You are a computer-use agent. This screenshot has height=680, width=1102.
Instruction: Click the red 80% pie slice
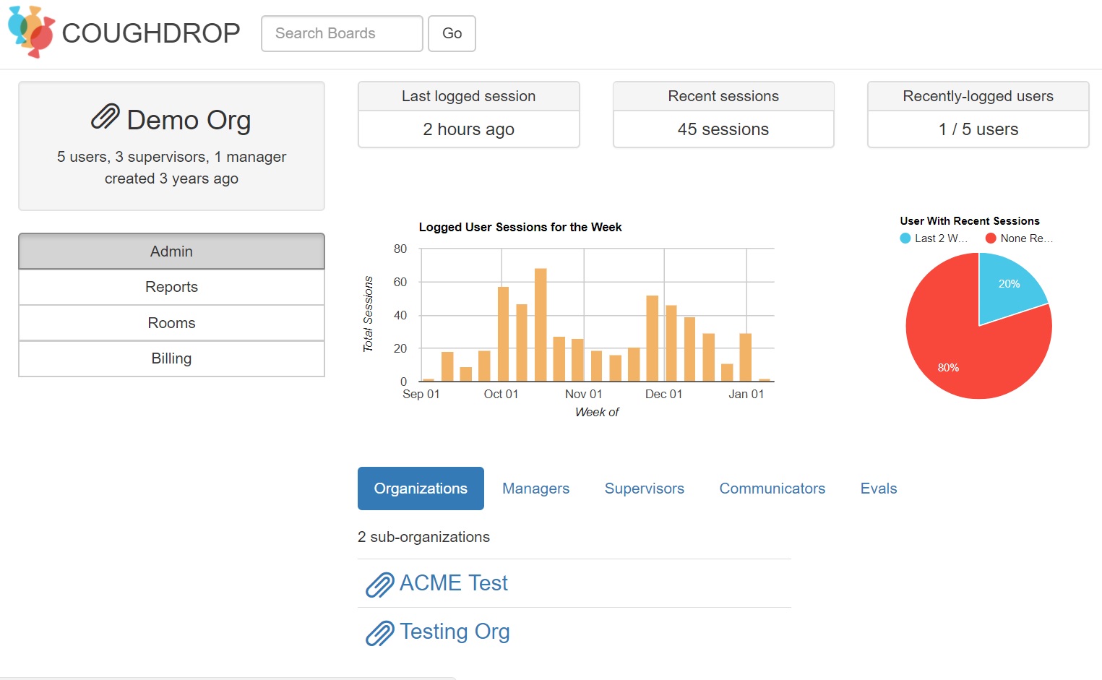click(961, 347)
